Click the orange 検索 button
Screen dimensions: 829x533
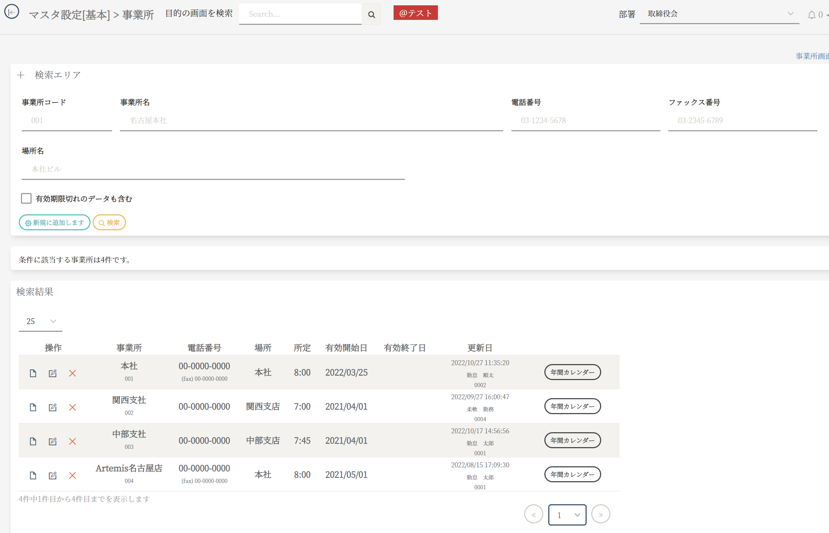pyautogui.click(x=109, y=222)
